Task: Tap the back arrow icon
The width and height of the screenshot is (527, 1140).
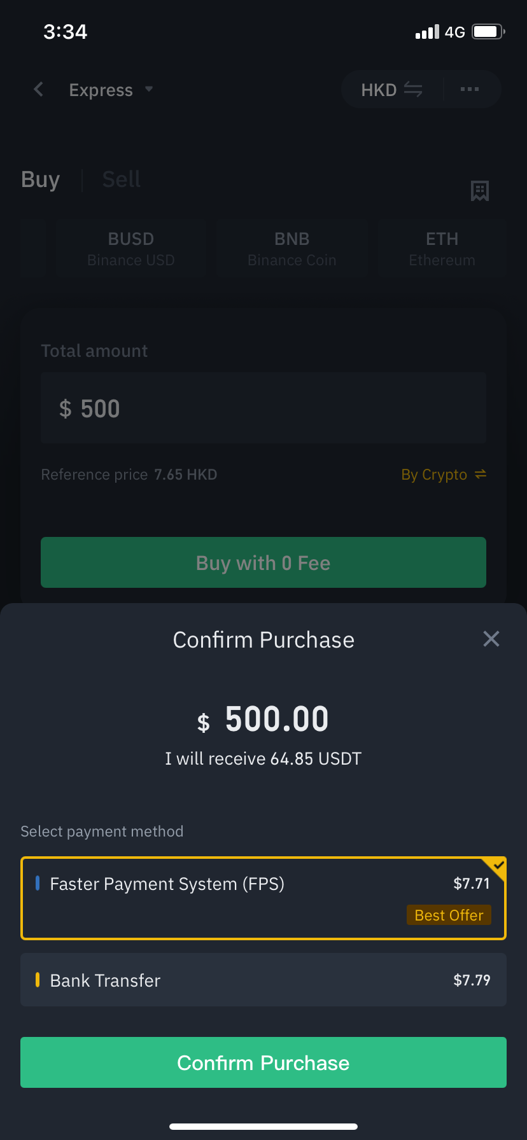Action: (x=39, y=90)
